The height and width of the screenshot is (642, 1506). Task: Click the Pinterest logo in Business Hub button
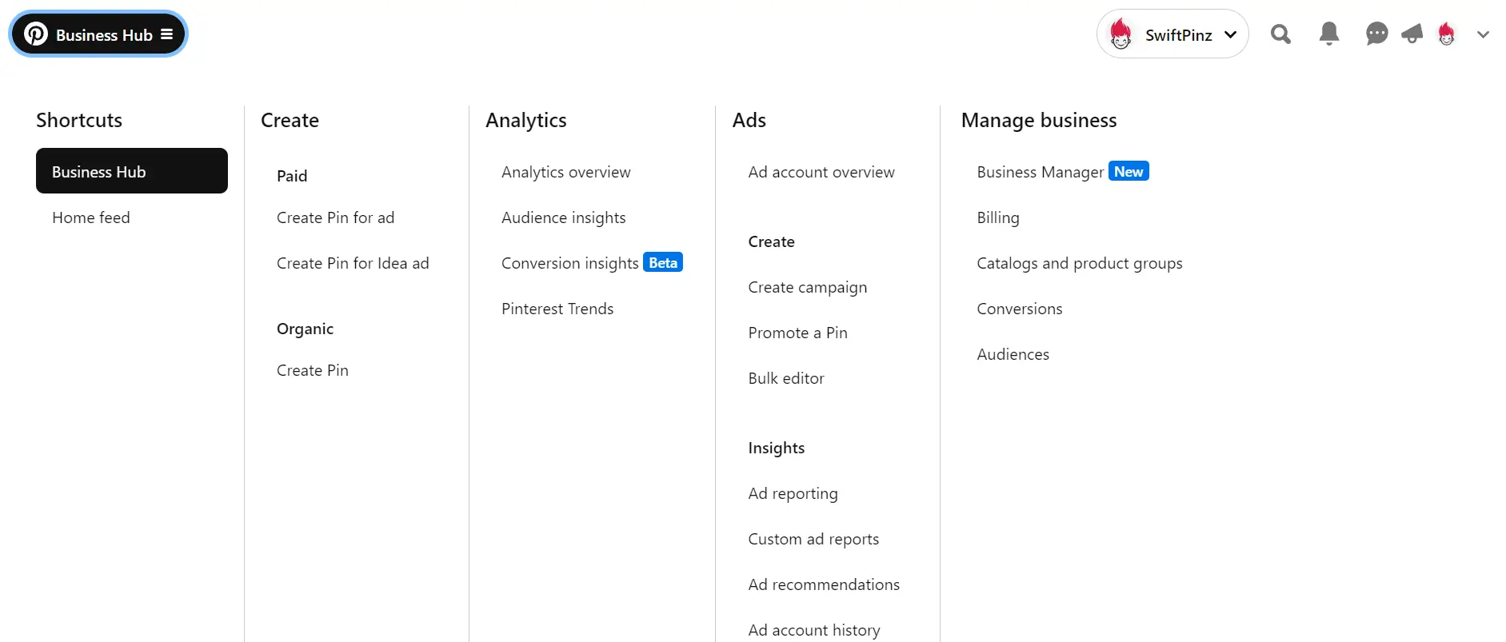(x=36, y=34)
